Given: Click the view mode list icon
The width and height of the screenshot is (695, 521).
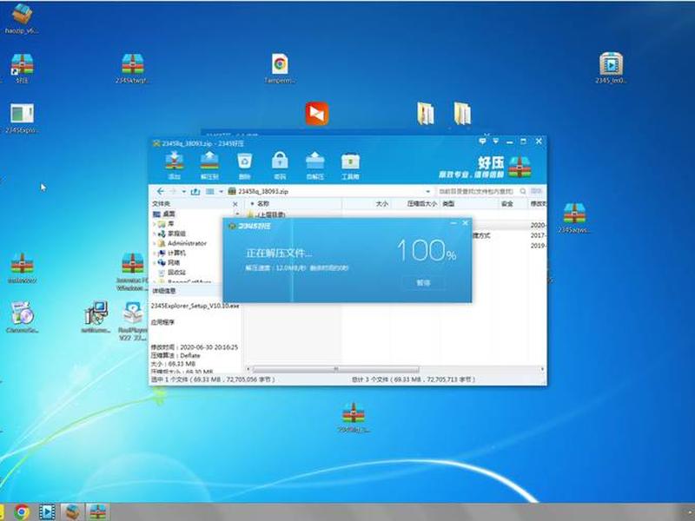Looking at the screenshot, I should point(210,191).
